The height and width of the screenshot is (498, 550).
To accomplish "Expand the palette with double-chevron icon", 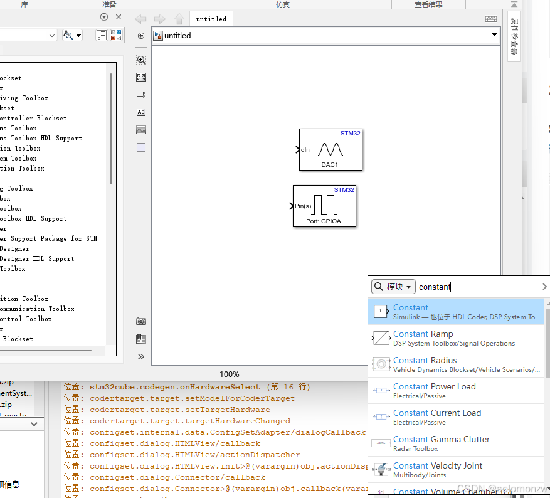I will (141, 357).
